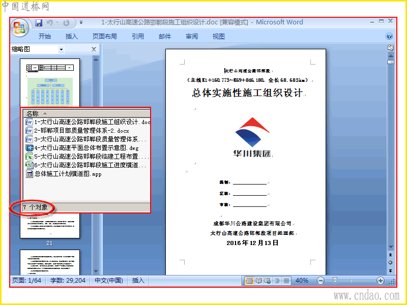Click the Save icon in quick access toolbar

(39, 23)
